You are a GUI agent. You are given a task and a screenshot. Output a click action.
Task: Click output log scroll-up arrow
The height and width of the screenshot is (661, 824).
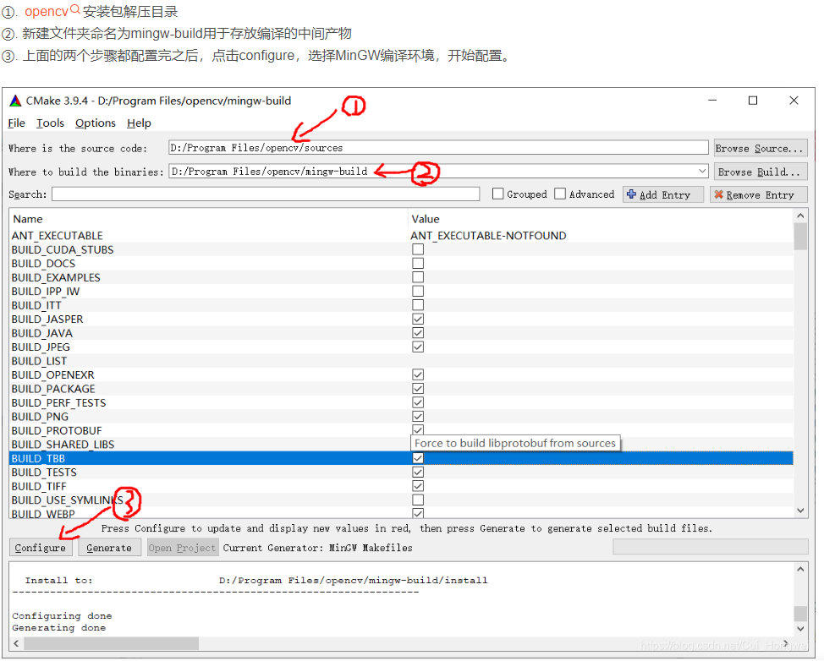pyautogui.click(x=800, y=569)
